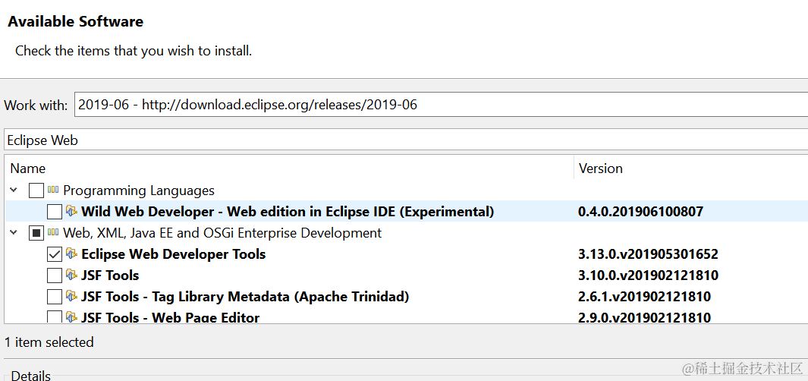This screenshot has width=808, height=381.
Task: Select Eclipse Web Developer Tools row
Action: click(x=174, y=253)
